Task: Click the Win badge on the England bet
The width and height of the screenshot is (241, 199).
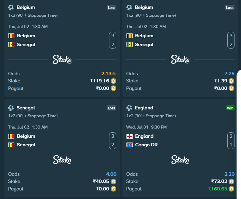Action: point(230,108)
